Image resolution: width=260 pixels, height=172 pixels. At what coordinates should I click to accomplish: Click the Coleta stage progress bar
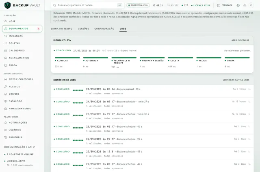tap(180, 58)
